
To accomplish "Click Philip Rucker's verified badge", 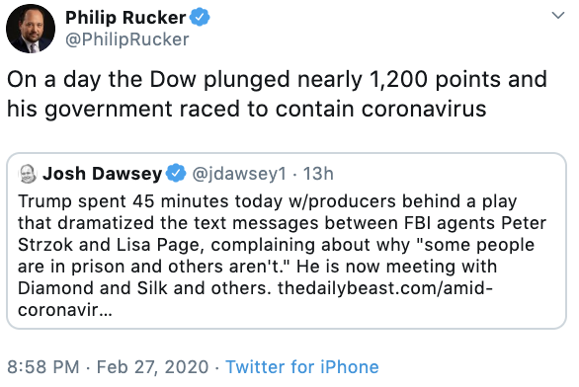I will click(x=200, y=17).
